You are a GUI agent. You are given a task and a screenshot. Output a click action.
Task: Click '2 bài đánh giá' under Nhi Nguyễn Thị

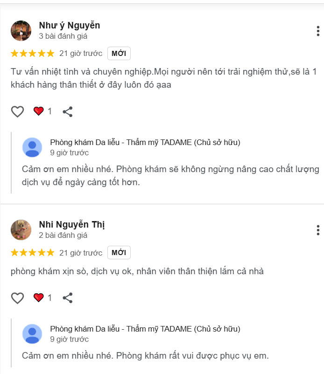click(x=63, y=235)
